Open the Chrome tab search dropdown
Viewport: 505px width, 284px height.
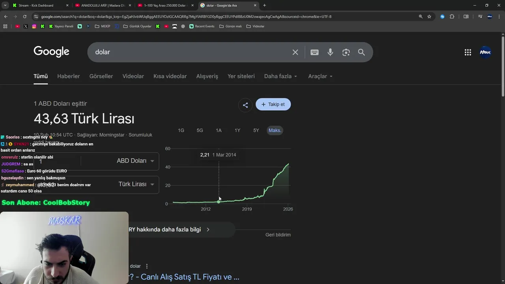[5, 5]
